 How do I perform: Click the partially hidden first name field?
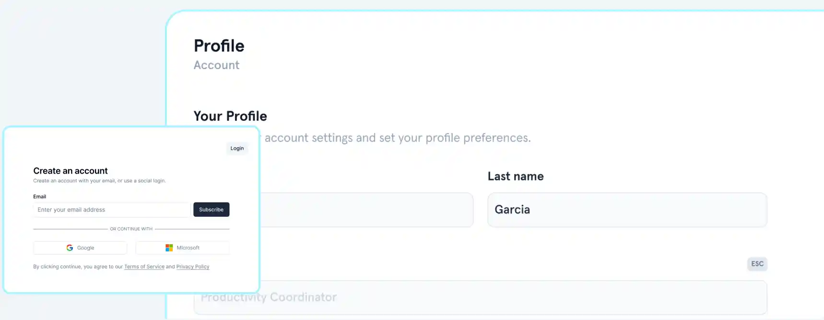click(366, 210)
